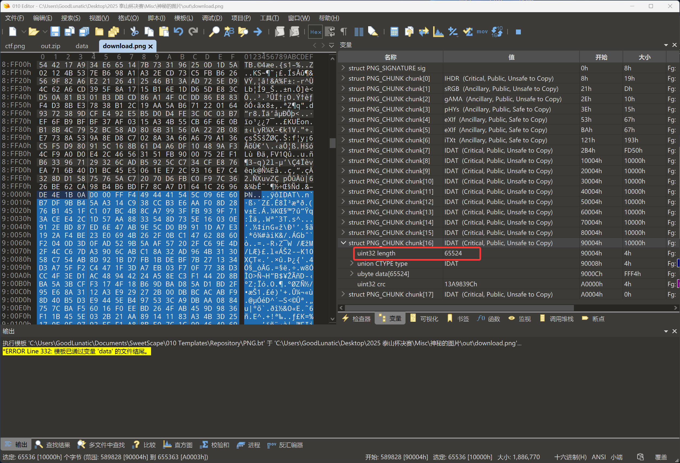Open the 检查器 panel tab

[x=356, y=318]
